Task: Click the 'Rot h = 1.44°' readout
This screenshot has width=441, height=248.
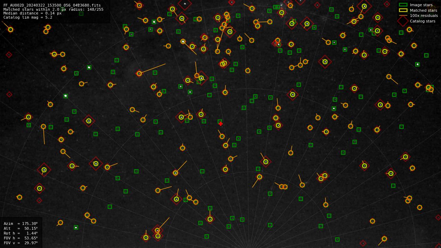Action: tap(21, 233)
